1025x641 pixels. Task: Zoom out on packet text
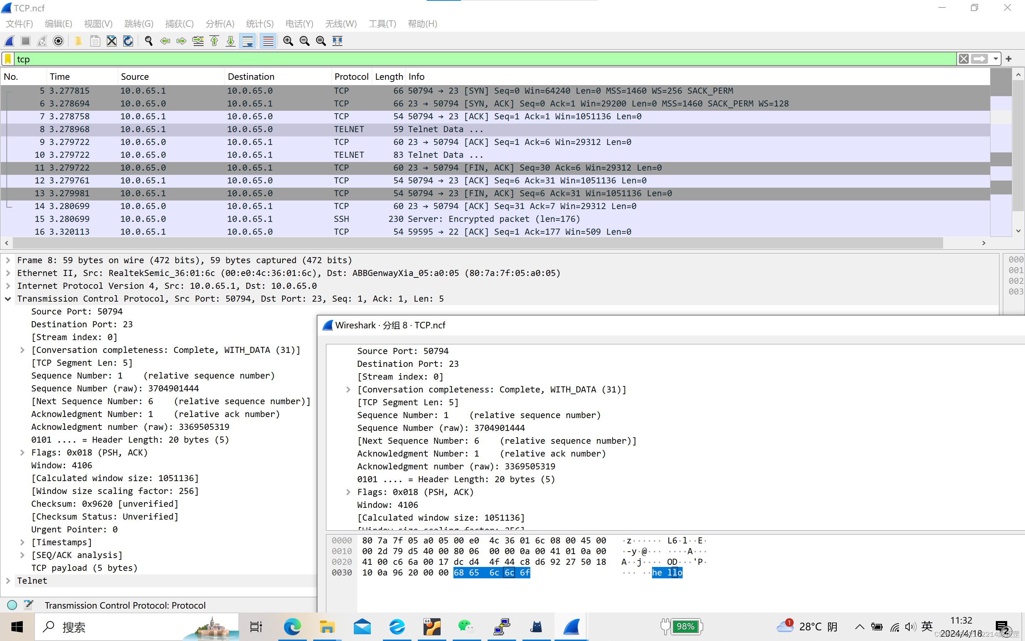pyautogui.click(x=305, y=41)
